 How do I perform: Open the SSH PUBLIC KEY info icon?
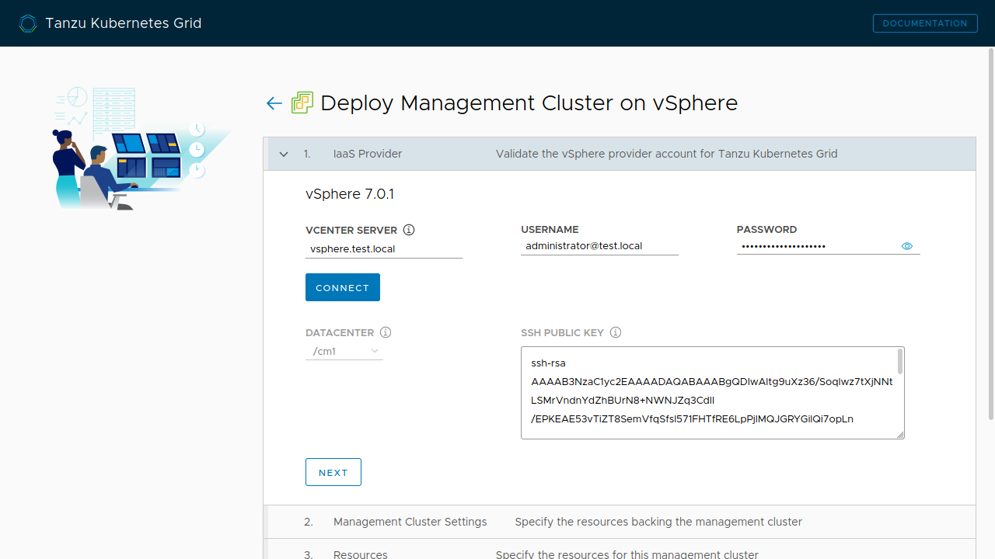(x=616, y=332)
